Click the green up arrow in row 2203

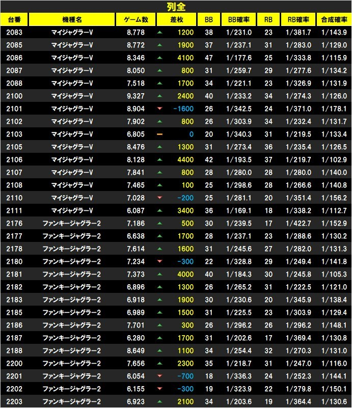[160, 401]
